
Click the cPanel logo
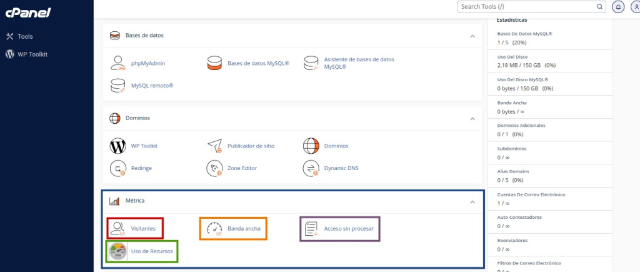coord(28,12)
